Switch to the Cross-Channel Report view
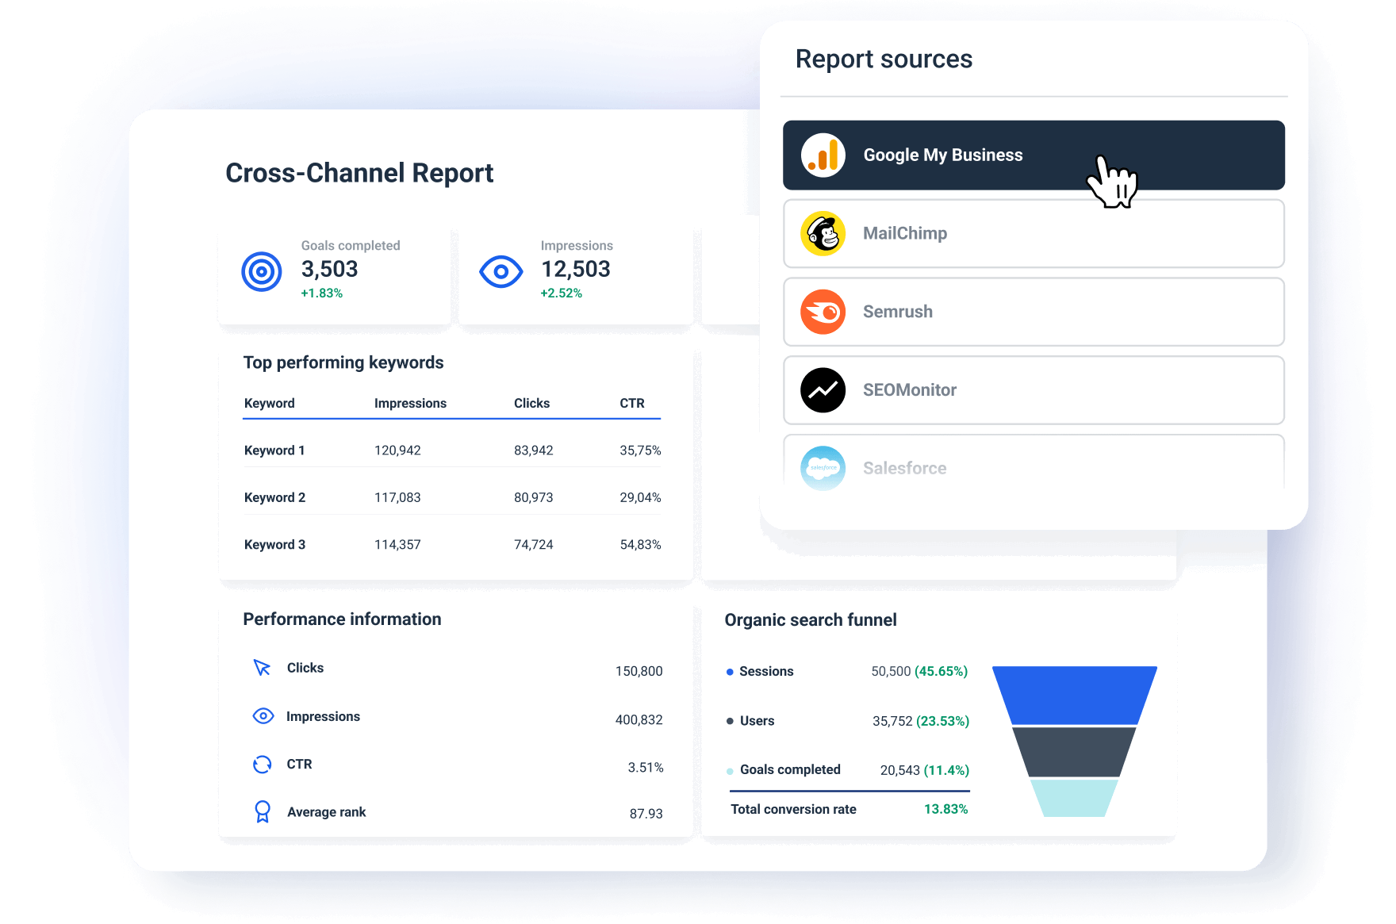The width and height of the screenshot is (1396, 924). coord(359,173)
